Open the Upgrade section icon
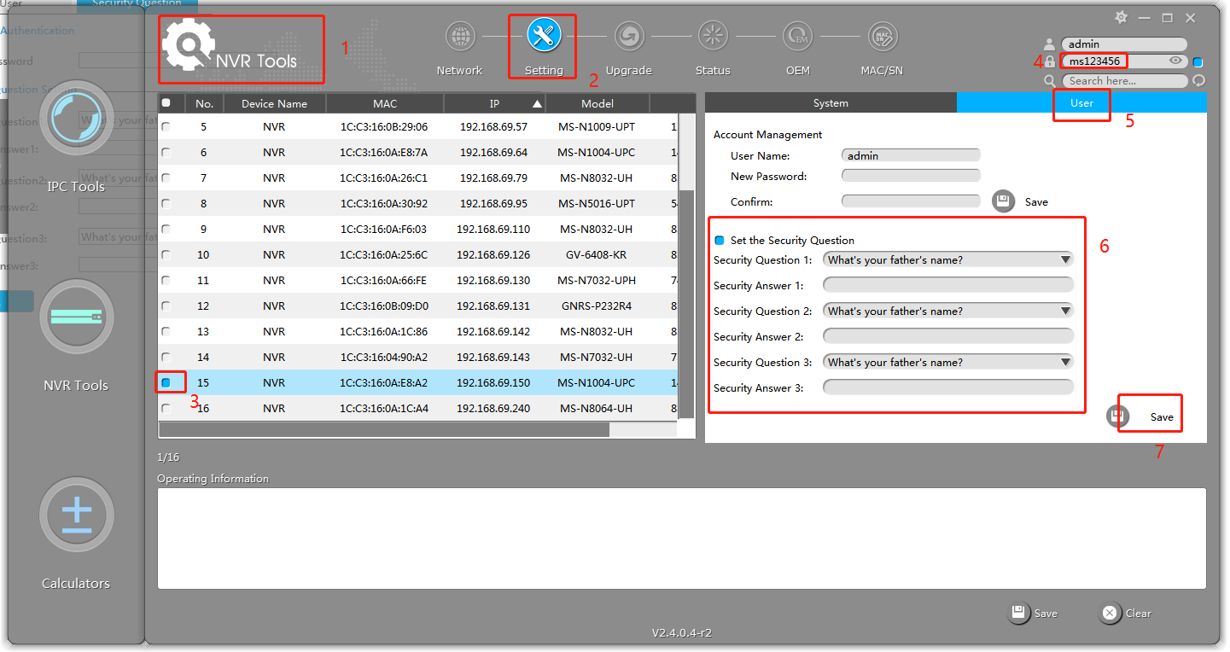The height and width of the screenshot is (652, 1230). pyautogui.click(x=629, y=37)
